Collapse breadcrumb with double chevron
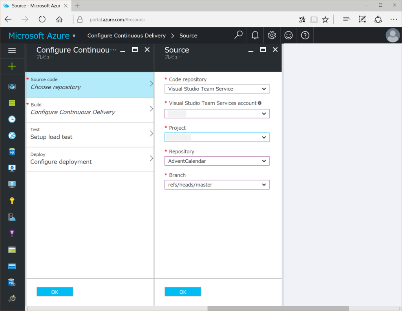 click(74, 35)
